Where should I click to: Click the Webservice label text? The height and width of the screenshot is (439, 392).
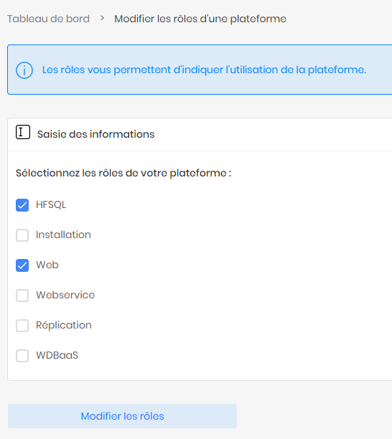pos(65,295)
